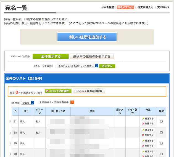Image resolution: width=174 pixels, height=157 pixels.
Task: Click the 宛名一覧 page title
Action: [16, 8]
